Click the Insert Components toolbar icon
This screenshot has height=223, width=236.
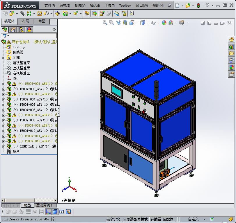(12, 14)
